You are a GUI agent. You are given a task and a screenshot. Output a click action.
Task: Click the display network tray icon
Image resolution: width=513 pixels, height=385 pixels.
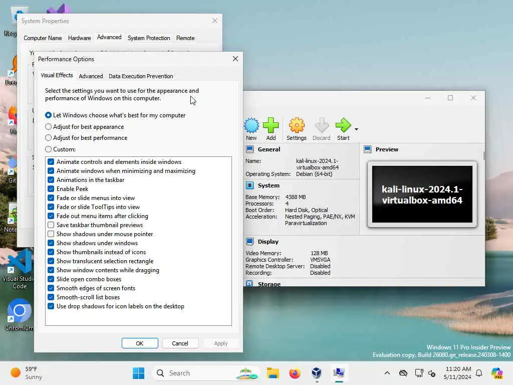pos(419,373)
